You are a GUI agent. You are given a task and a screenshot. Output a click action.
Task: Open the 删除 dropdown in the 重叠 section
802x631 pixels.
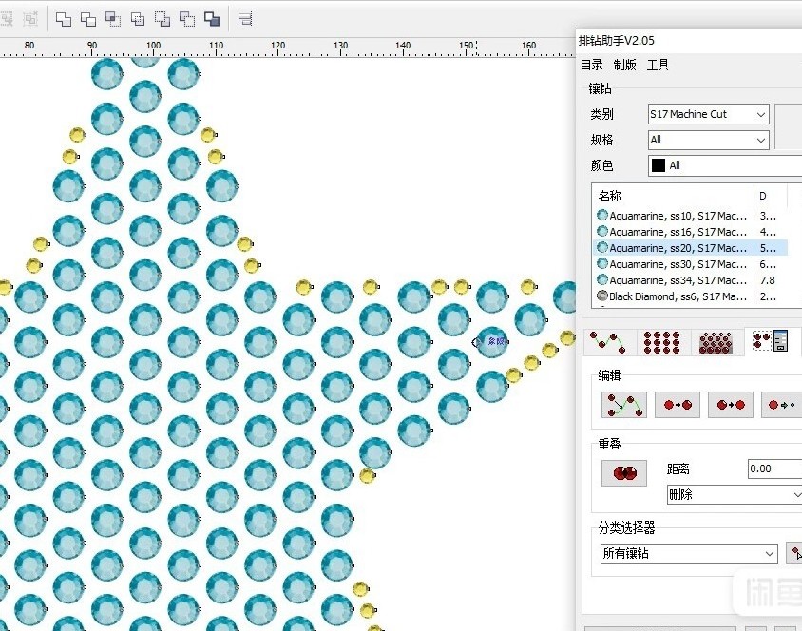(x=734, y=495)
